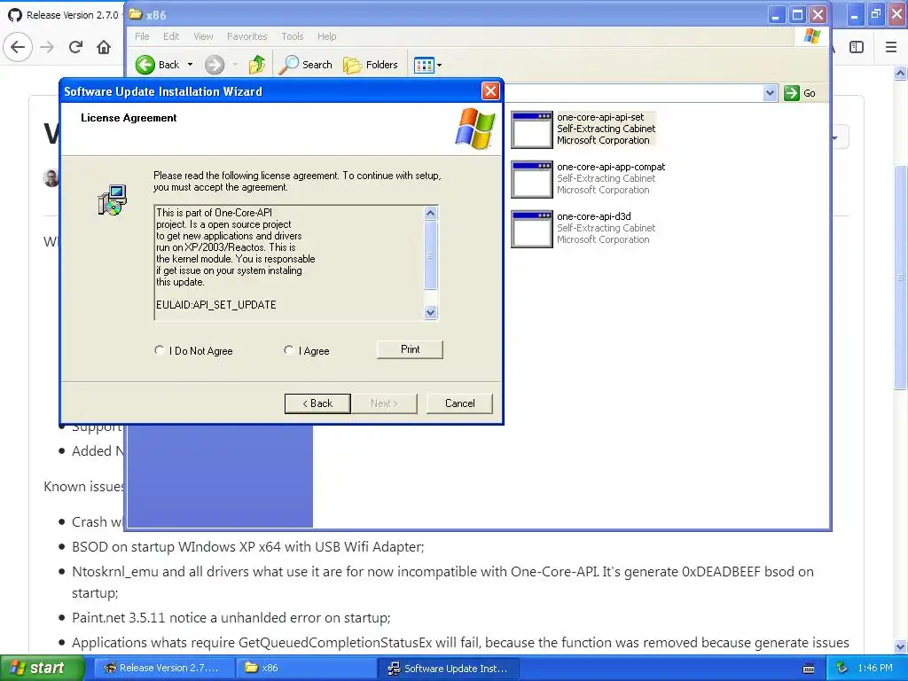908x681 pixels.
Task: Click the one-core-api-app-compat file name
Action: pos(611,167)
